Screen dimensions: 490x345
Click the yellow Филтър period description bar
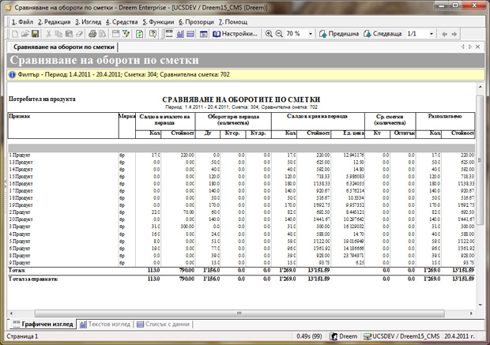point(246,75)
